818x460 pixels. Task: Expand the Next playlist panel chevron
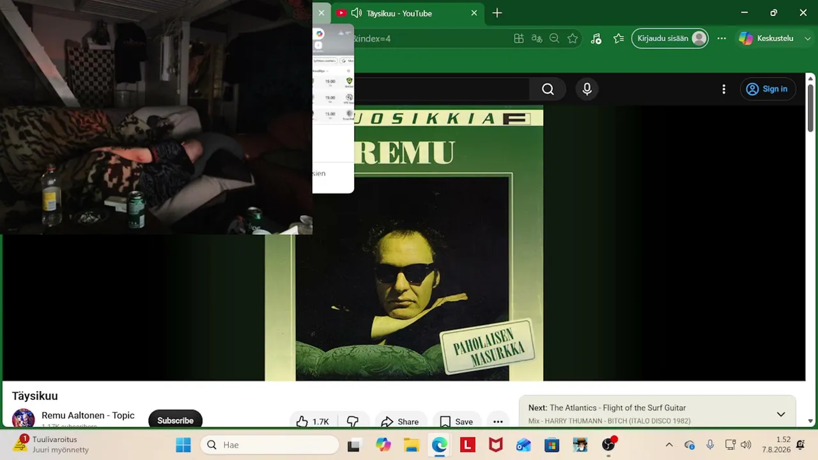781,414
